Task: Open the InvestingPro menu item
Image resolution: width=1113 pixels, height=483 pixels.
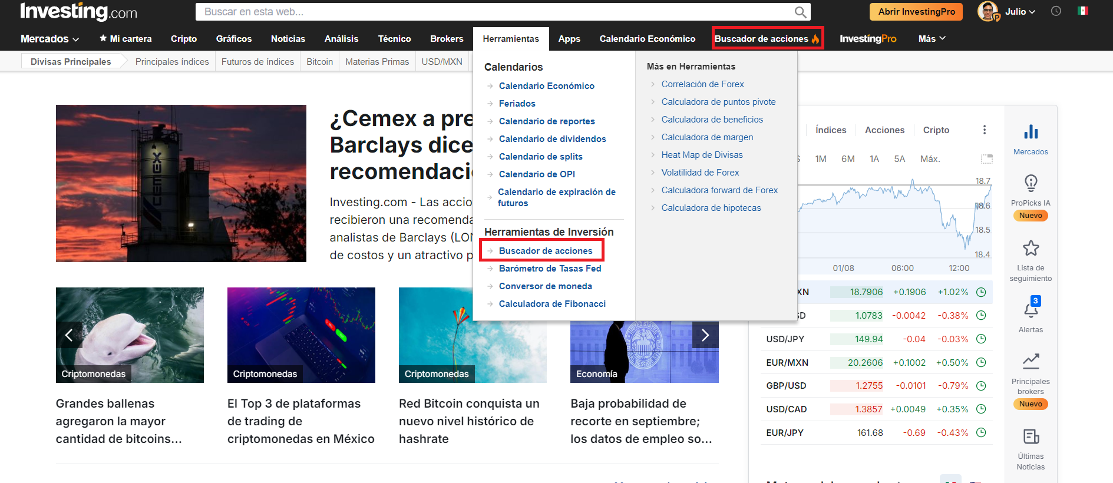Action: click(x=868, y=39)
